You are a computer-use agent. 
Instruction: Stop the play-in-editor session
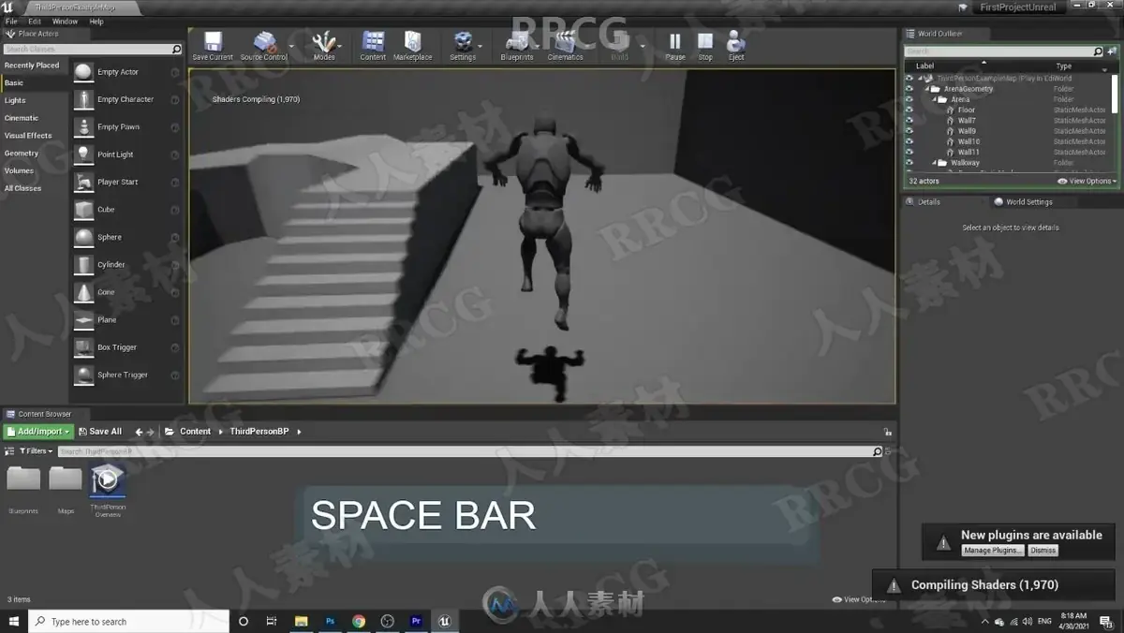pyautogui.click(x=705, y=42)
